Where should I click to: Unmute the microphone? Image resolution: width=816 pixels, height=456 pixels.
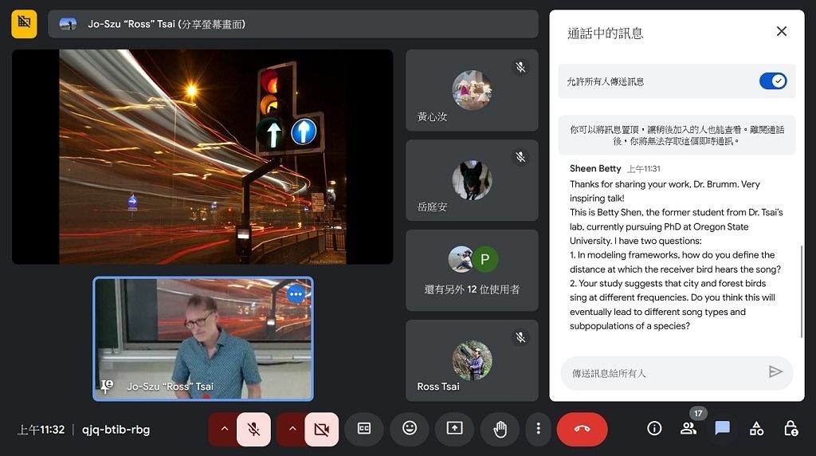tap(253, 429)
